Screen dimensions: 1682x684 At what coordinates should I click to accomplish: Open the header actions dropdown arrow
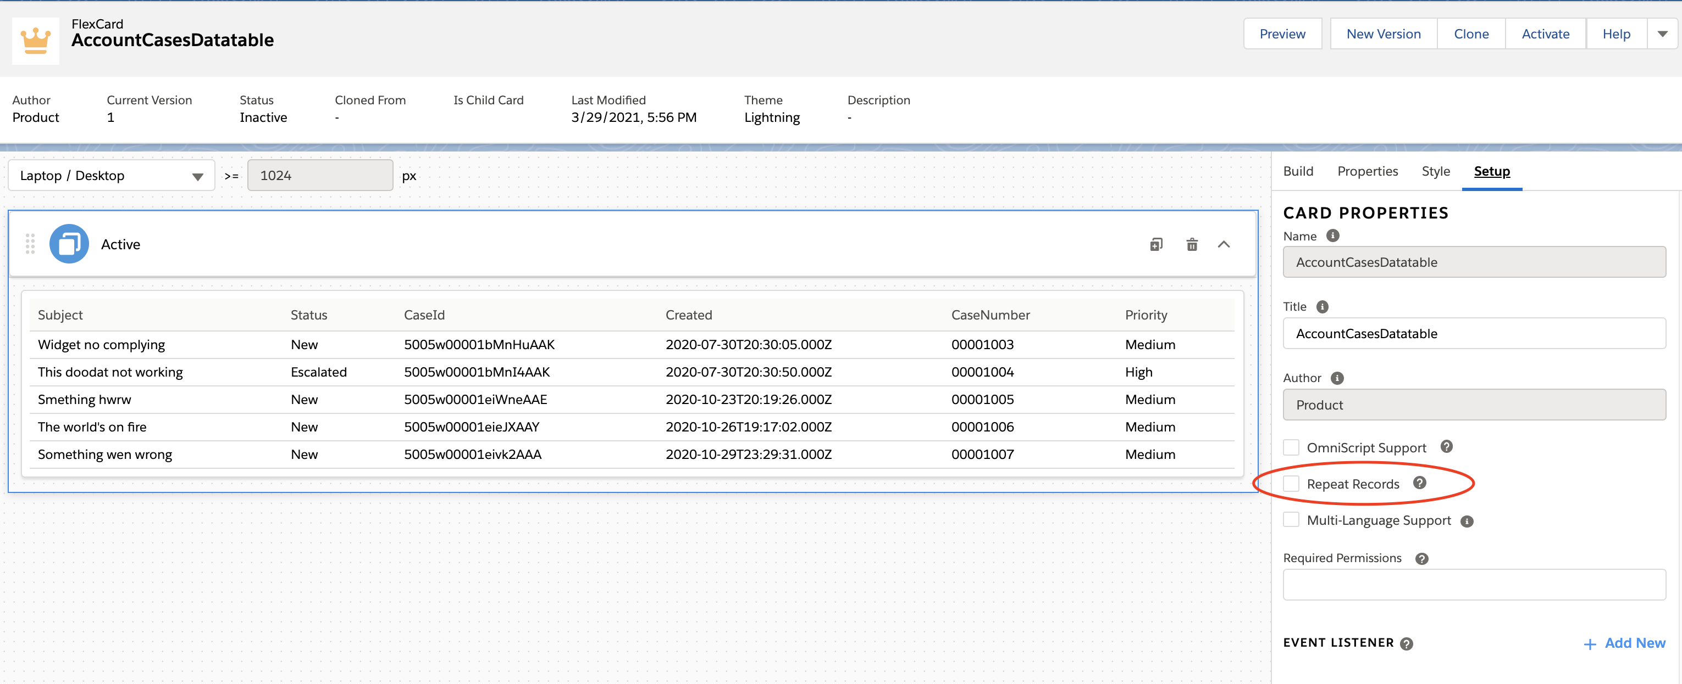[x=1662, y=34]
